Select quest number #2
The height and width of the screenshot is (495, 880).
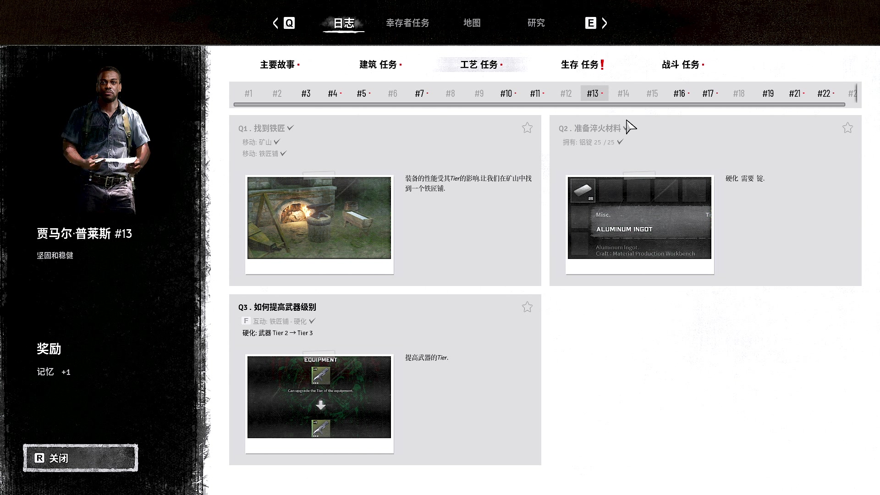coord(277,93)
